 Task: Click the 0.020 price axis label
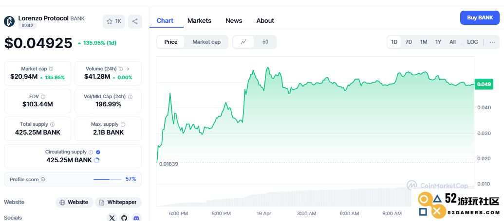pos(484,158)
